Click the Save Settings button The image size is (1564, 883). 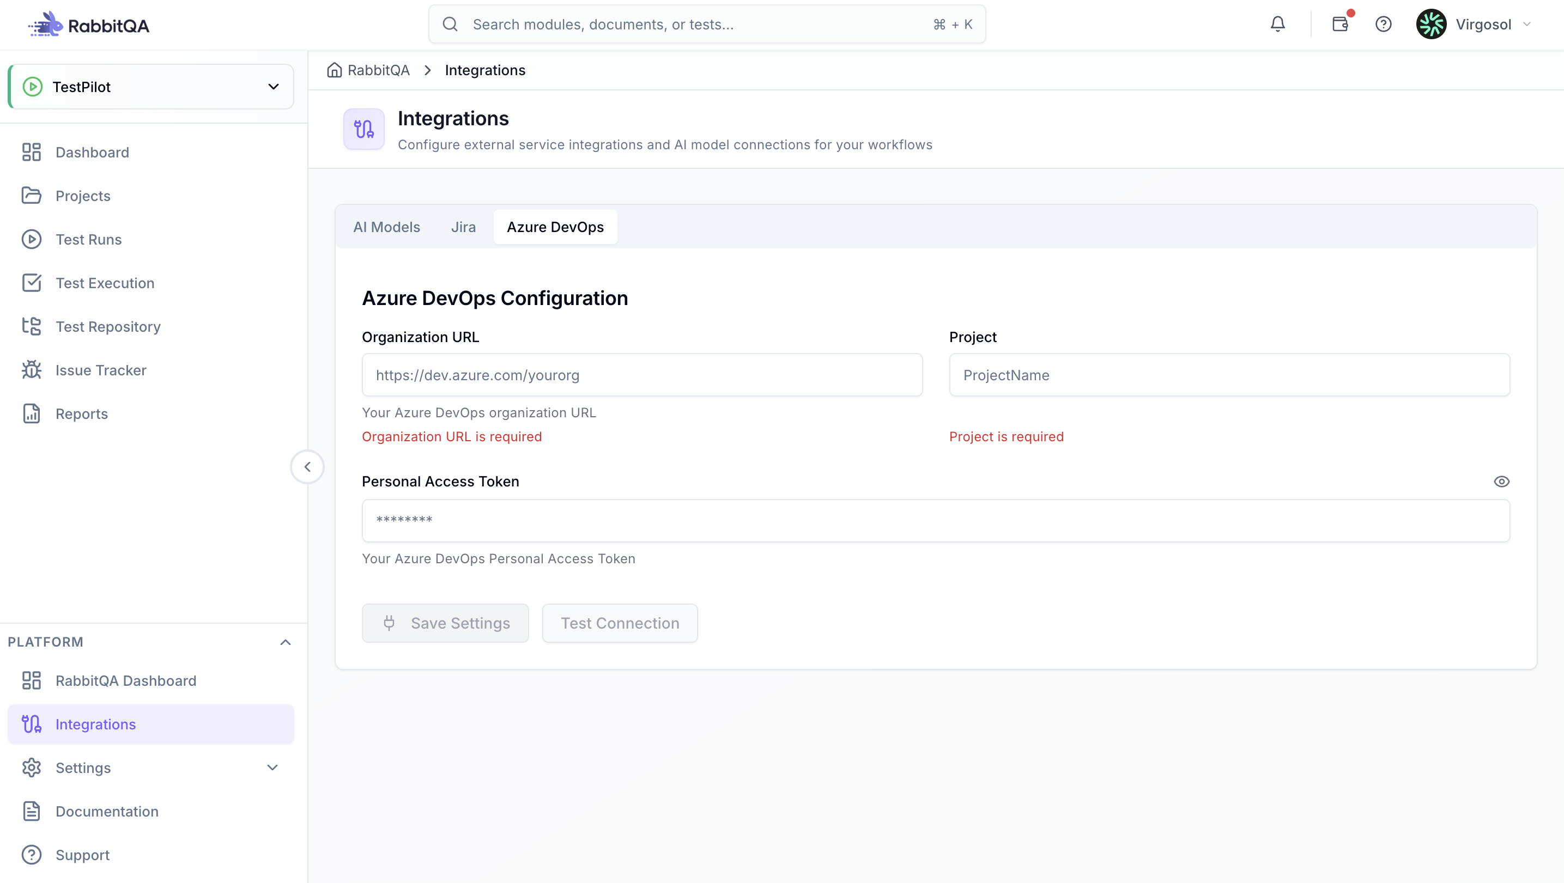(445, 623)
